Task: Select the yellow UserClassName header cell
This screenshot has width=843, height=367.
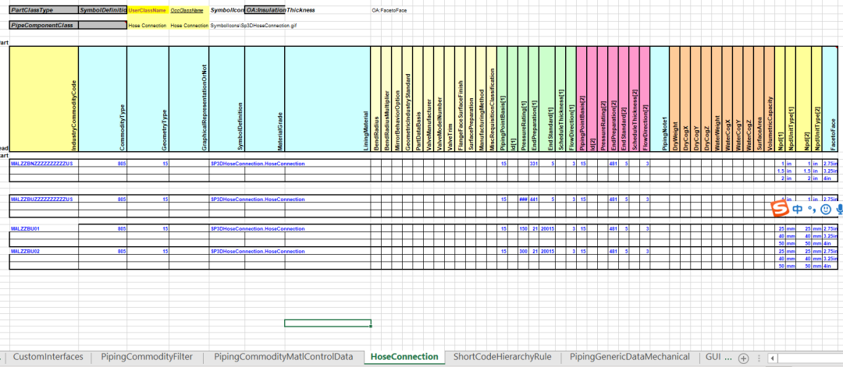Action: [148, 10]
